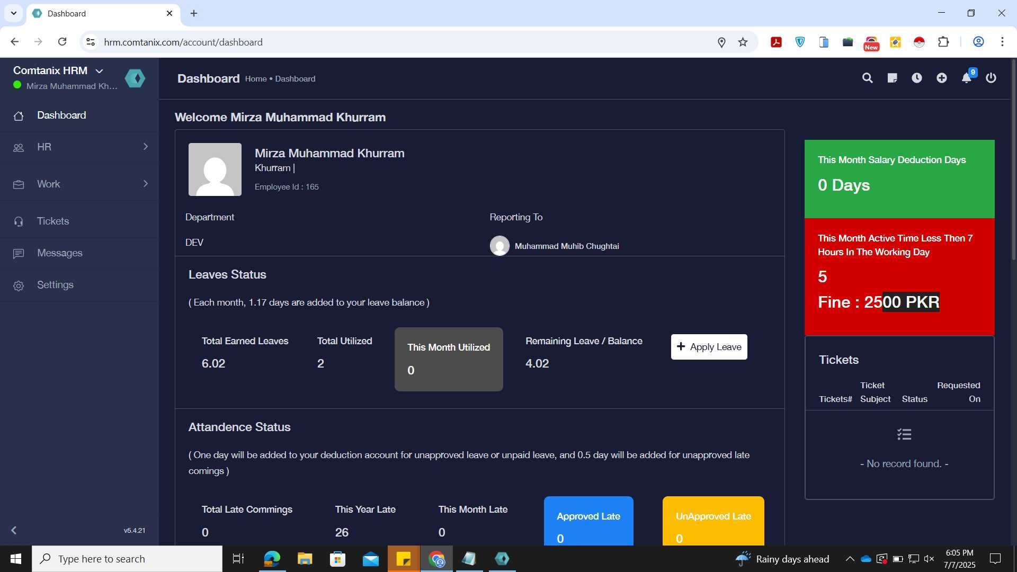Click the Messages chat icon in sidebar
The image size is (1017, 572).
19,254
